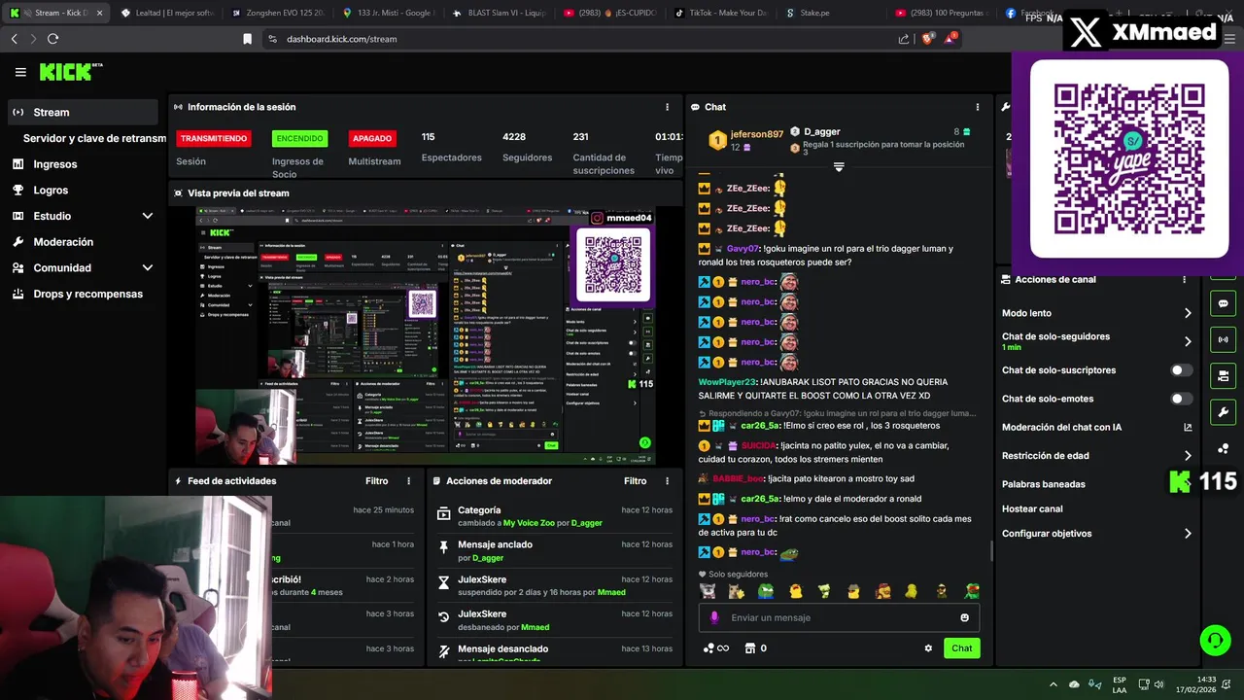Open Logros in the sidebar
The image size is (1244, 700).
click(51, 191)
